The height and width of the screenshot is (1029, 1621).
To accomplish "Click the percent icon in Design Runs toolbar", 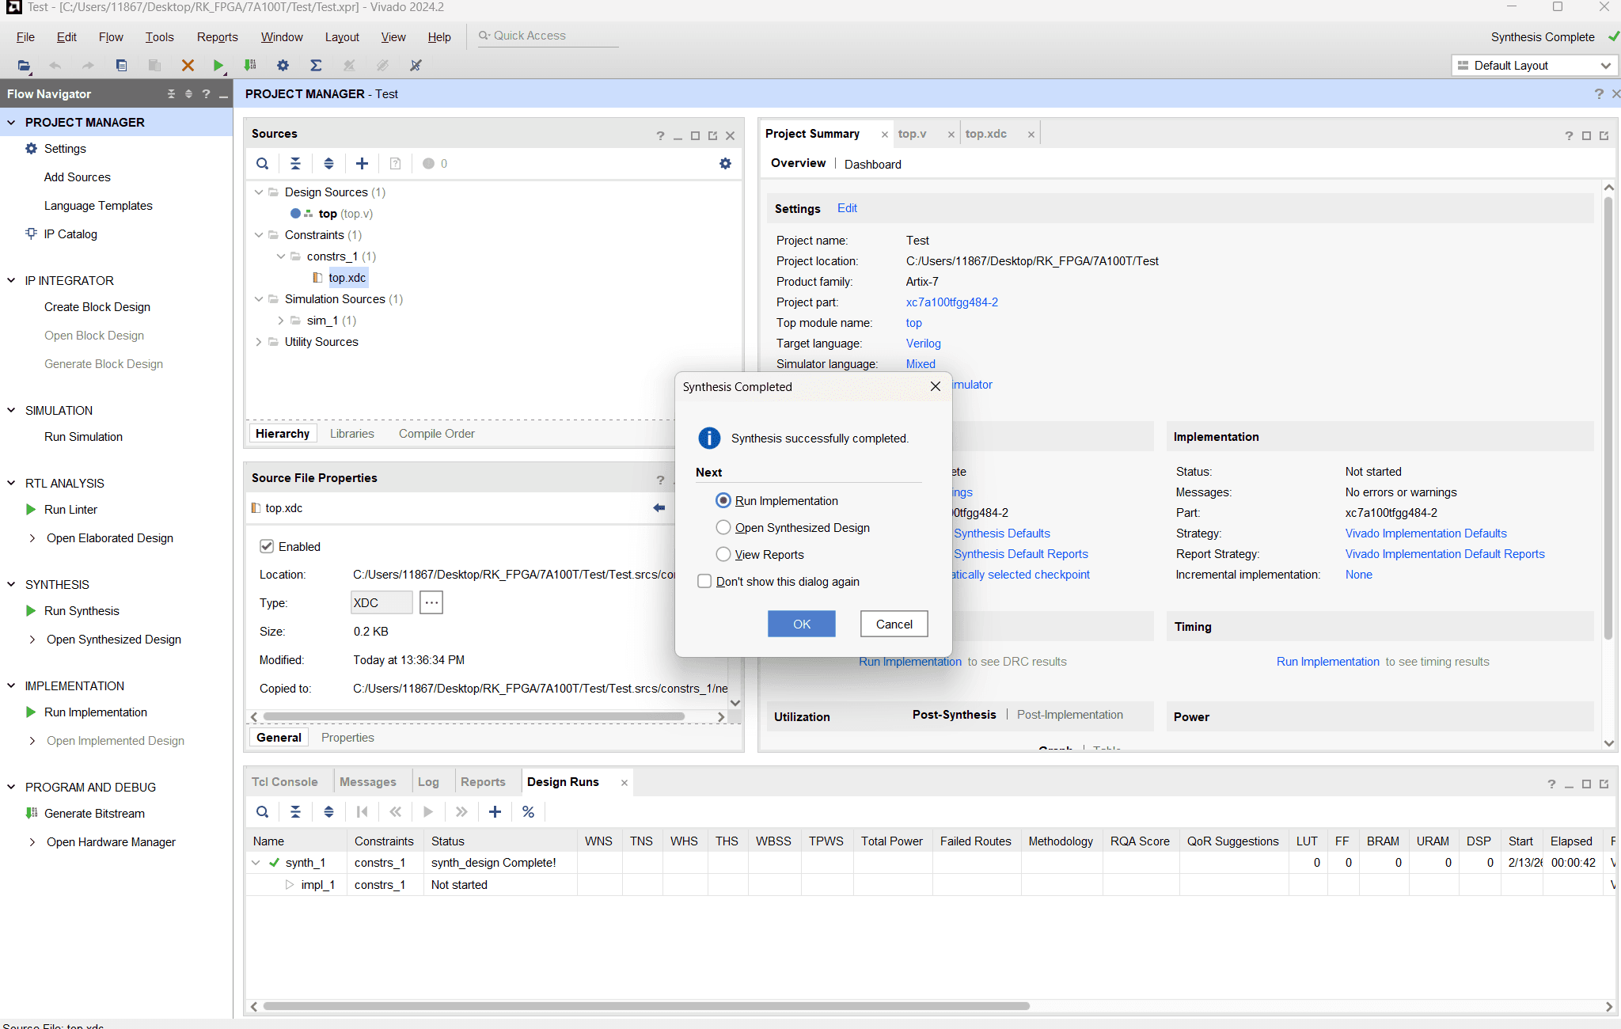I will [528, 812].
